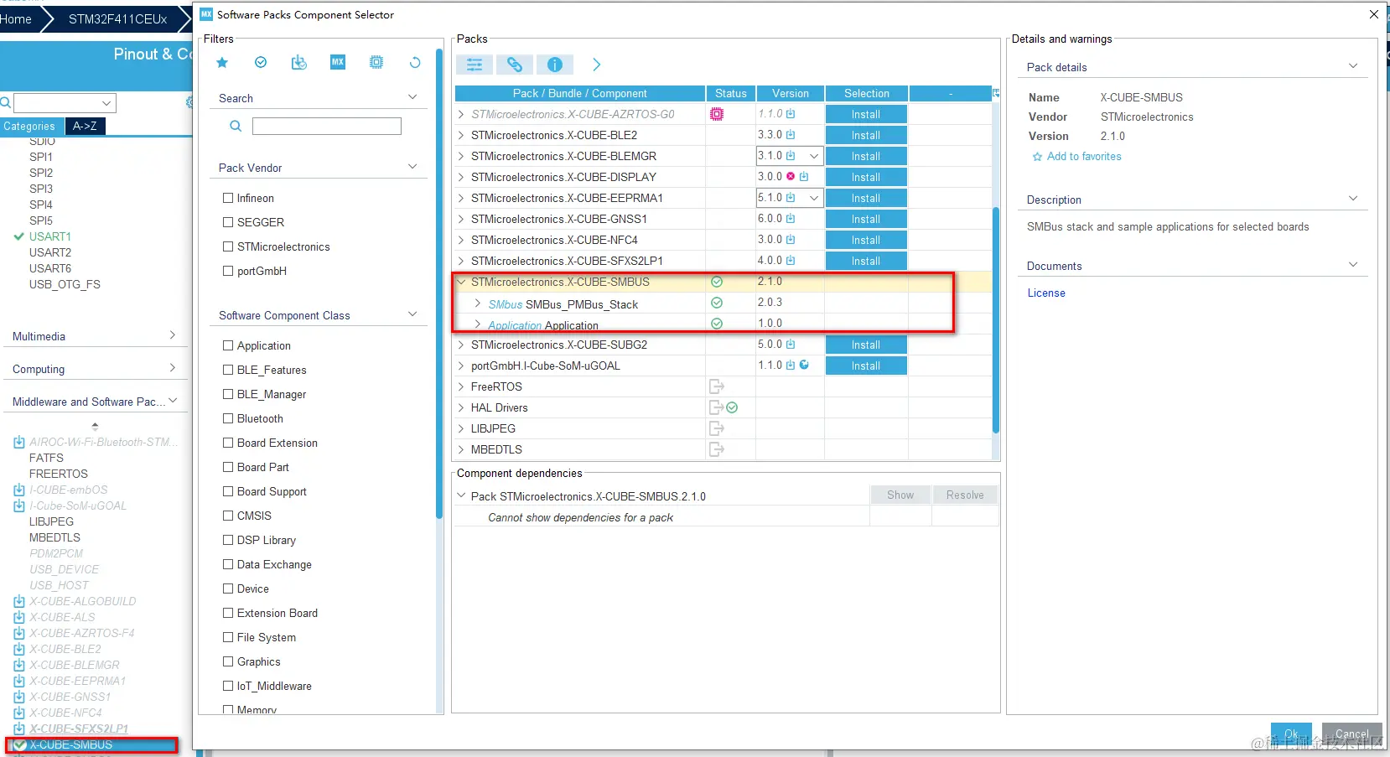Click the green check status of the SMBus_PMBus_Stack row

click(717, 303)
